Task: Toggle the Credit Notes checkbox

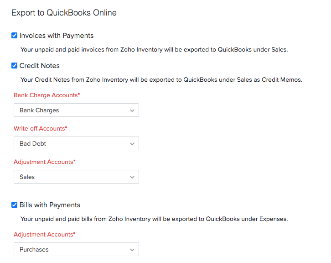Action: (x=15, y=66)
